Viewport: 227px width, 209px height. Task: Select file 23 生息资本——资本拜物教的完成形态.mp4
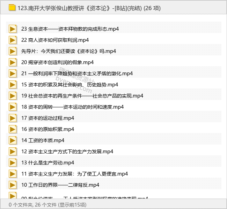pos(70,29)
